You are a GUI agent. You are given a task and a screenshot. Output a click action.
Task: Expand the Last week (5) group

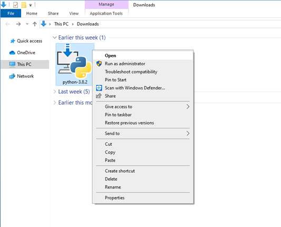pyautogui.click(x=54, y=92)
